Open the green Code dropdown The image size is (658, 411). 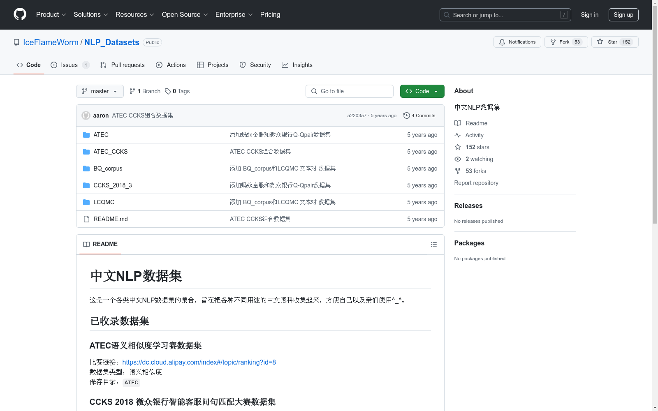(x=422, y=91)
